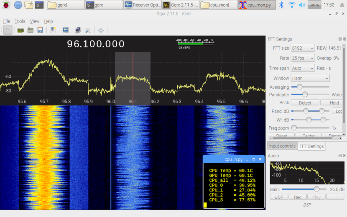The width and height of the screenshot is (347, 217).
Task: Expand the Rate dropdown showing 25 fps
Action: [303, 58]
